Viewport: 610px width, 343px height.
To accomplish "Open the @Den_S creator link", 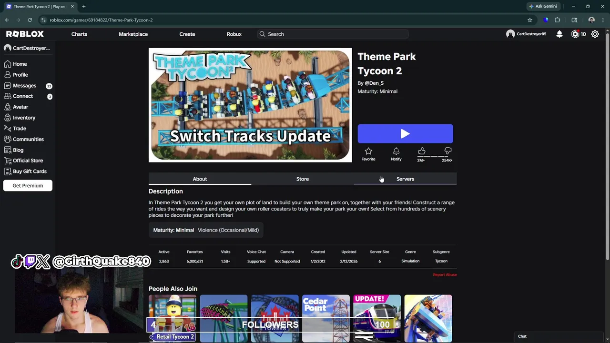I will click(x=374, y=83).
